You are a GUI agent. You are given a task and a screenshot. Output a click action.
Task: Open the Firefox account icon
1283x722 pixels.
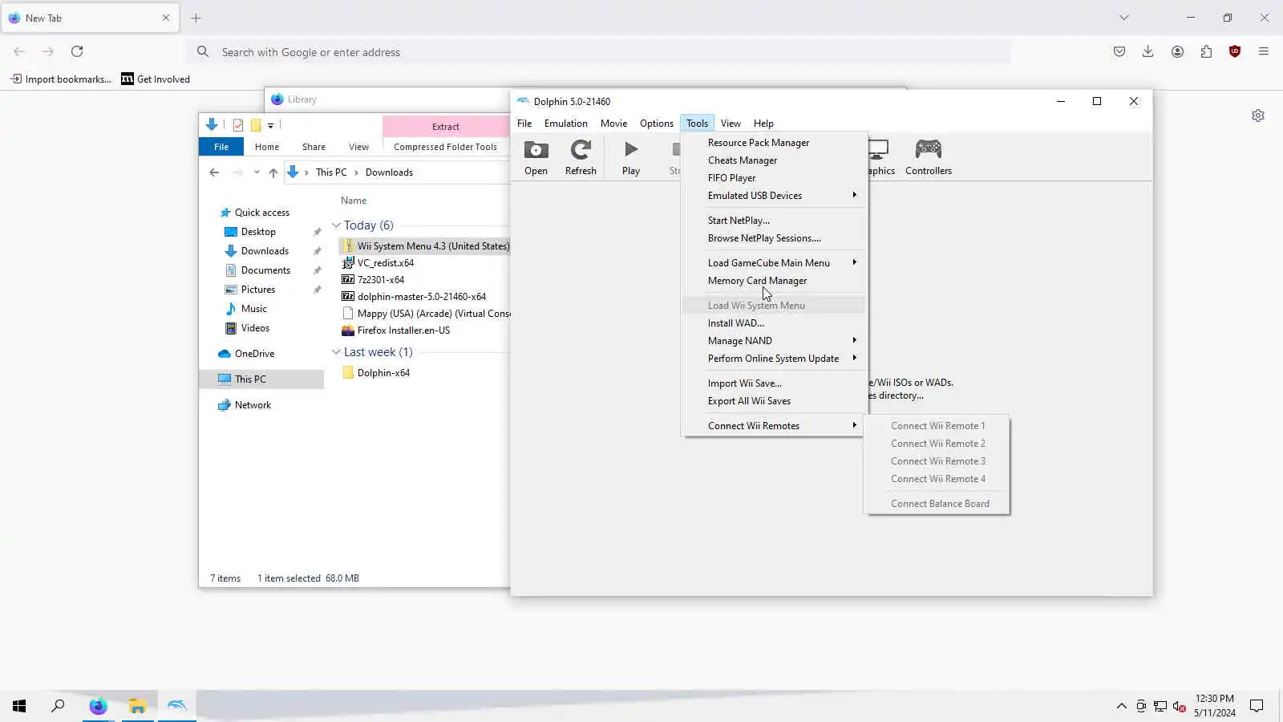(x=1177, y=51)
